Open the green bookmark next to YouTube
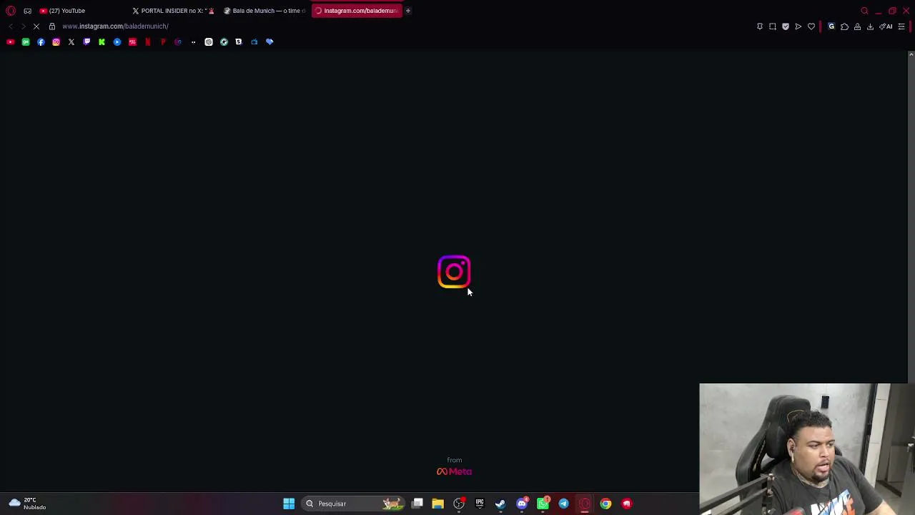915x515 pixels. (x=26, y=42)
